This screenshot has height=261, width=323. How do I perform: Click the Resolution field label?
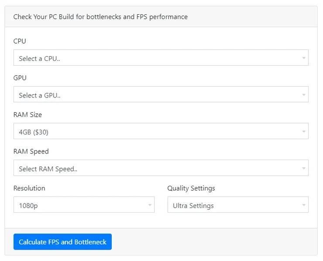click(29, 188)
